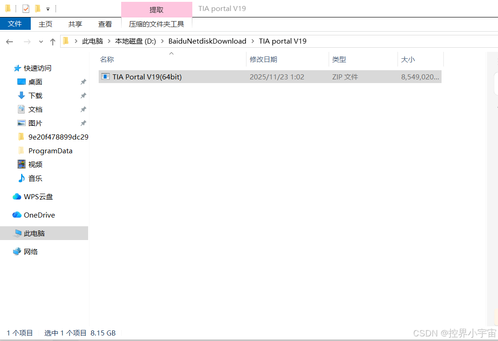The height and width of the screenshot is (341, 498).
Task: Open the 压缩的文件夹工具 tab
Action: [x=157, y=24]
